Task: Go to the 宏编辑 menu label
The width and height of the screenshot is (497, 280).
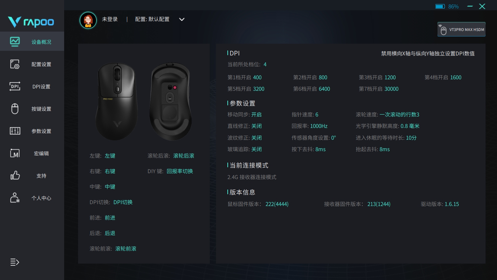Action: (x=41, y=154)
